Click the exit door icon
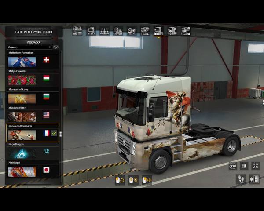 254,179
